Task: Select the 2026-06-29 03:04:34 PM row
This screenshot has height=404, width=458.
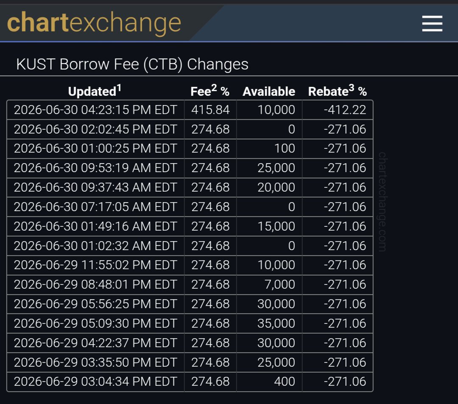Action: pyautogui.click(x=190, y=382)
